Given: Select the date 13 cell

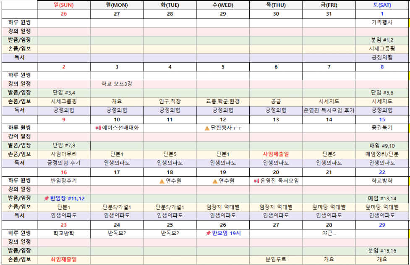Looking at the screenshot, I should [x=276, y=120].
